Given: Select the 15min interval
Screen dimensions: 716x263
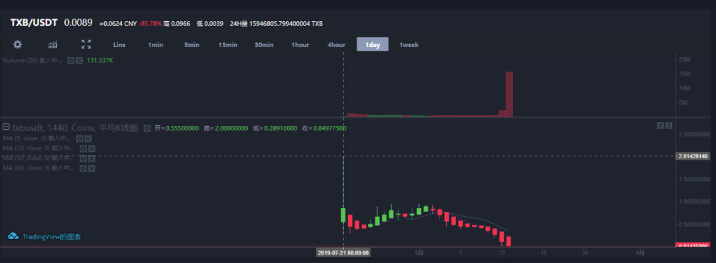Looking at the screenshot, I should pos(227,45).
